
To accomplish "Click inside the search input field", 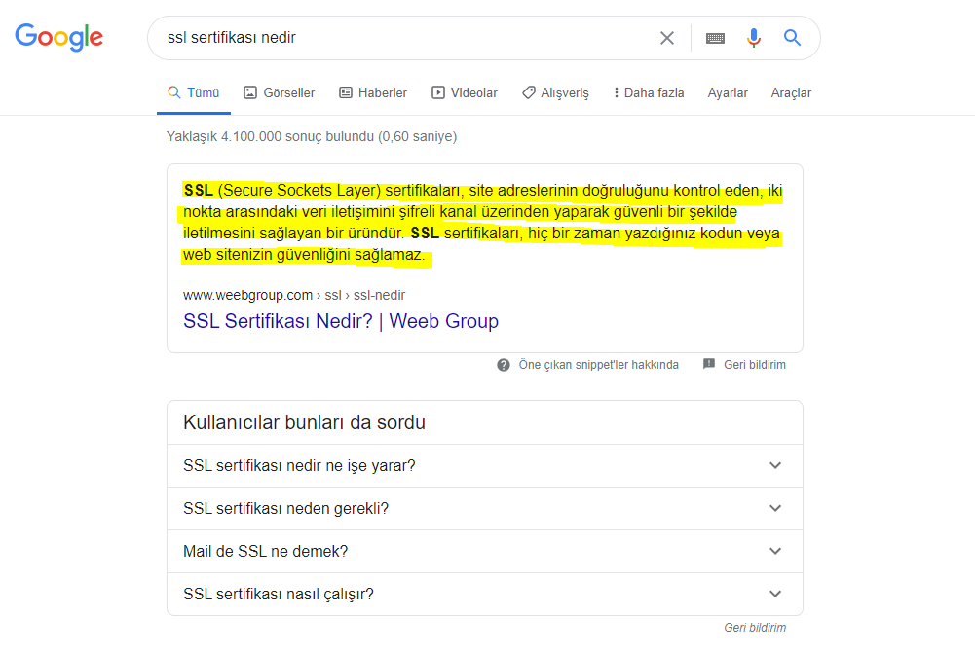I will click(x=390, y=38).
